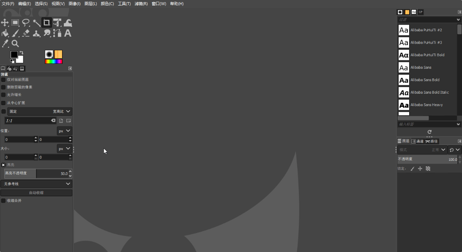This screenshot has height=252, width=462.
Task: Clear the 1:1 aspect ratio entry
Action: point(53,120)
